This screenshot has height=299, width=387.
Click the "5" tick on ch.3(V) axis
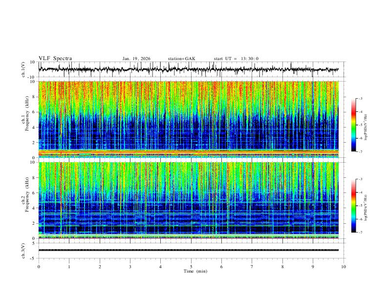[x=34, y=243]
